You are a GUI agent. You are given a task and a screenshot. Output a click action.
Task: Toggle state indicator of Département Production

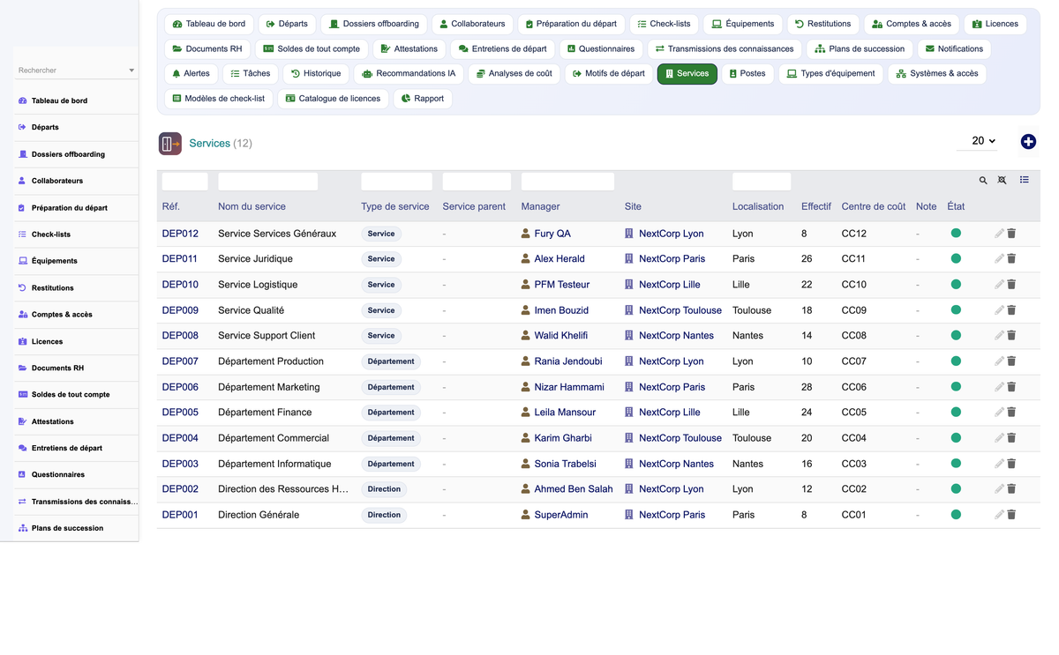coord(956,361)
